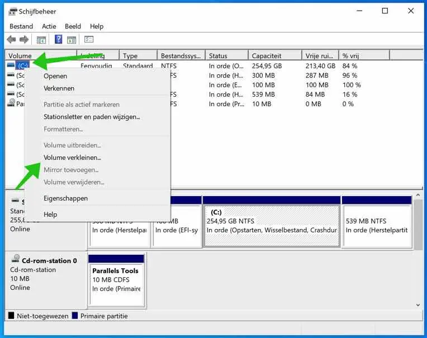Minimize the Schijfbeheer window
The image size is (427, 338).
(x=359, y=11)
